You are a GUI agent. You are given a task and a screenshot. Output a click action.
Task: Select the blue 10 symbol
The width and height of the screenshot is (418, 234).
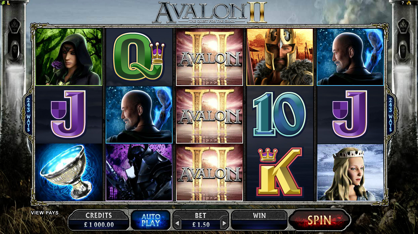[x=279, y=114]
